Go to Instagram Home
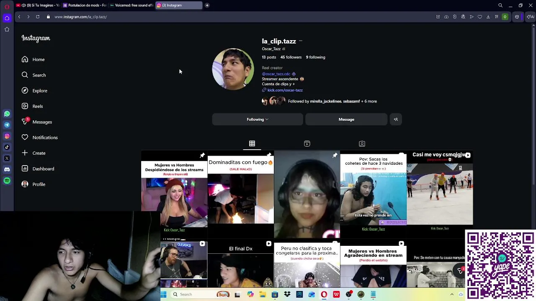Viewport: 536px width, 301px height. click(33, 59)
